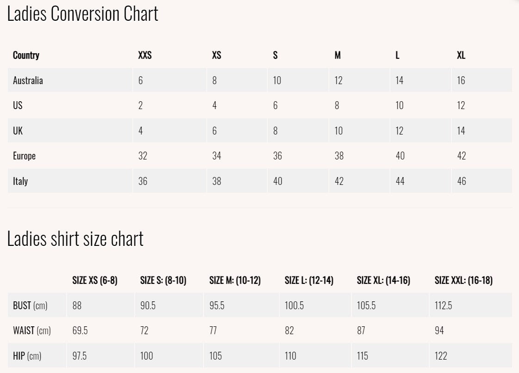Click the 112.5 bust measurement cell

tap(443, 306)
